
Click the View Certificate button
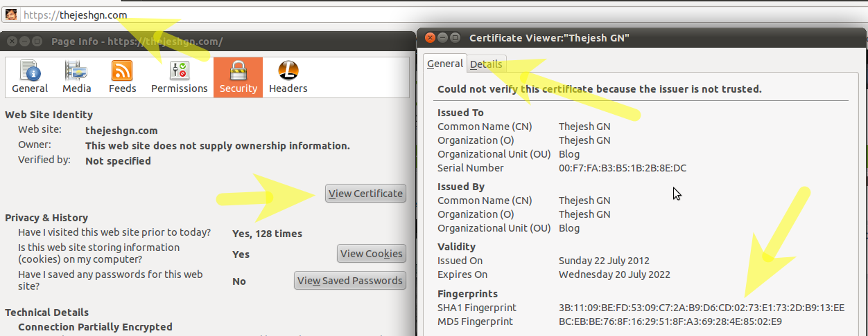(365, 194)
